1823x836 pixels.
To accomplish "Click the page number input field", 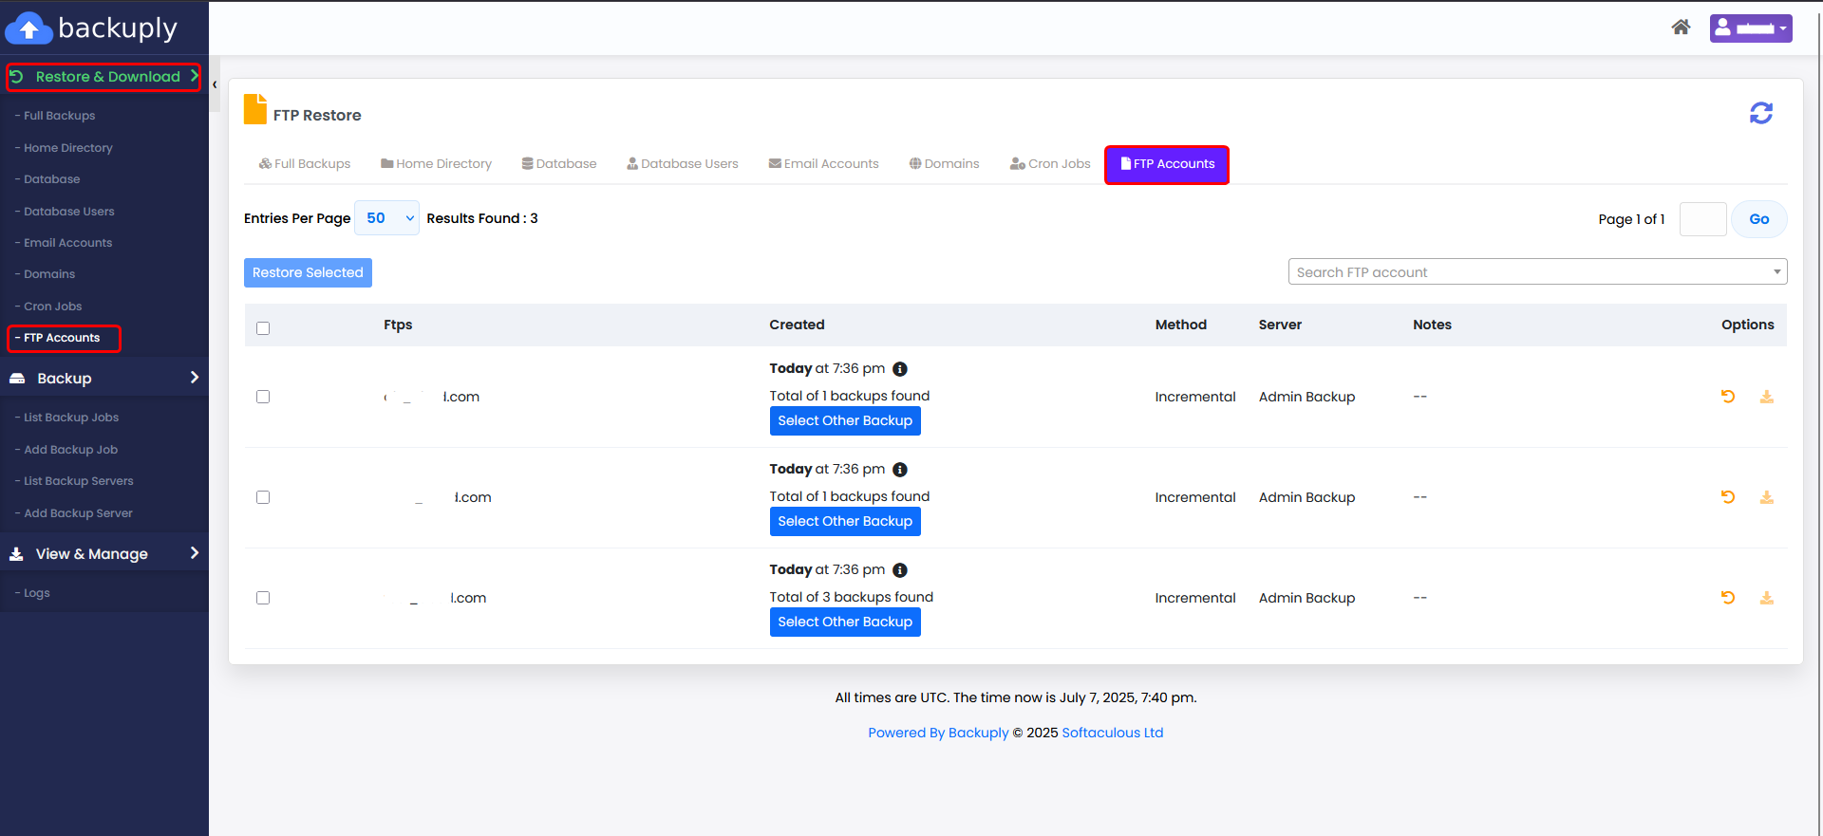I will pos(1702,219).
